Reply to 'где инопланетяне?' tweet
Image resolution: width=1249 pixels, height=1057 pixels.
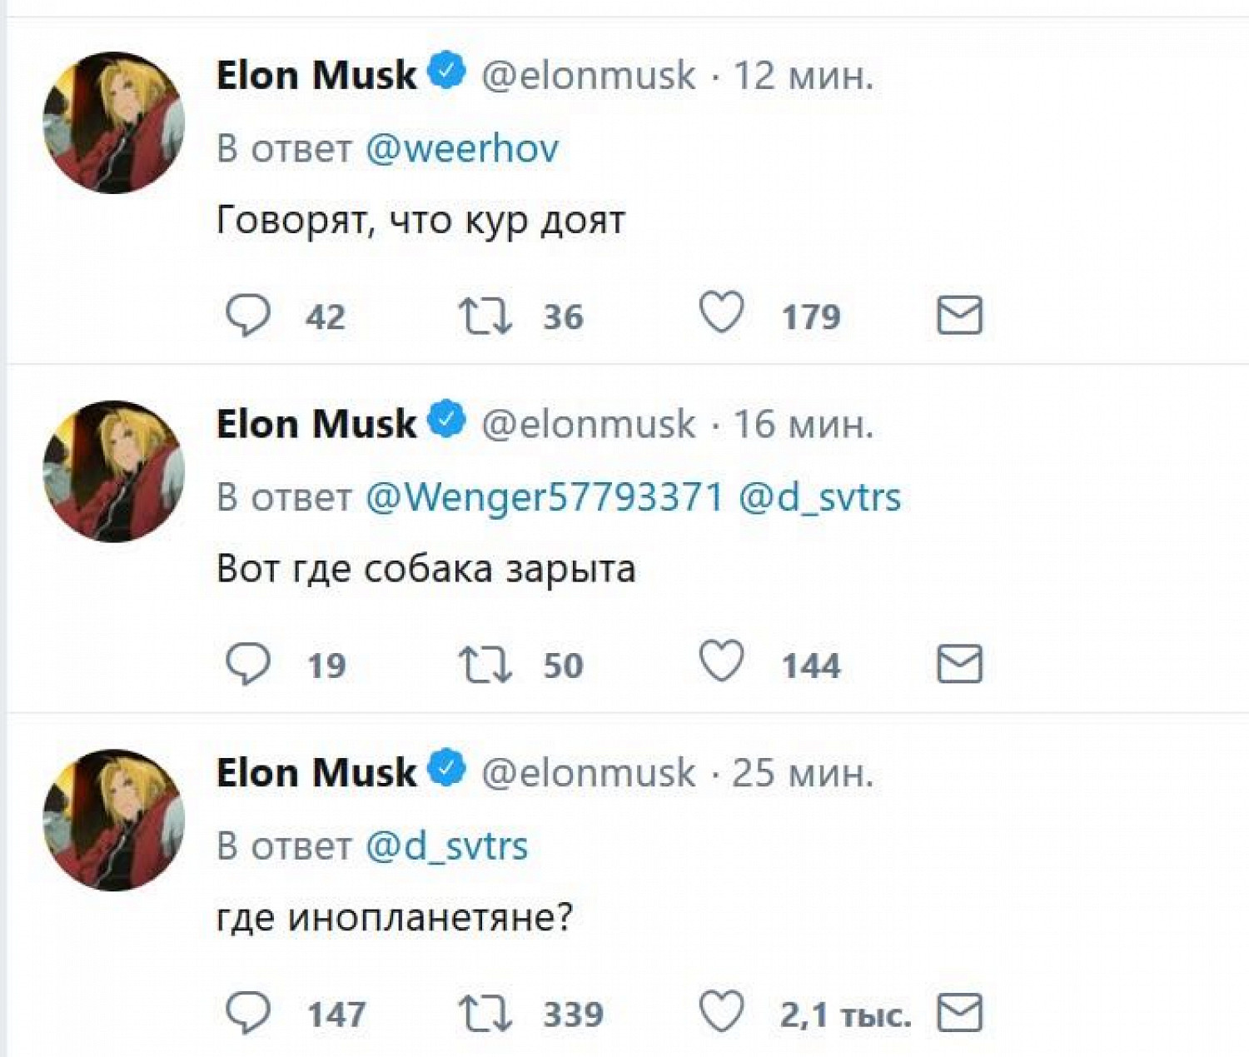click(x=248, y=1014)
